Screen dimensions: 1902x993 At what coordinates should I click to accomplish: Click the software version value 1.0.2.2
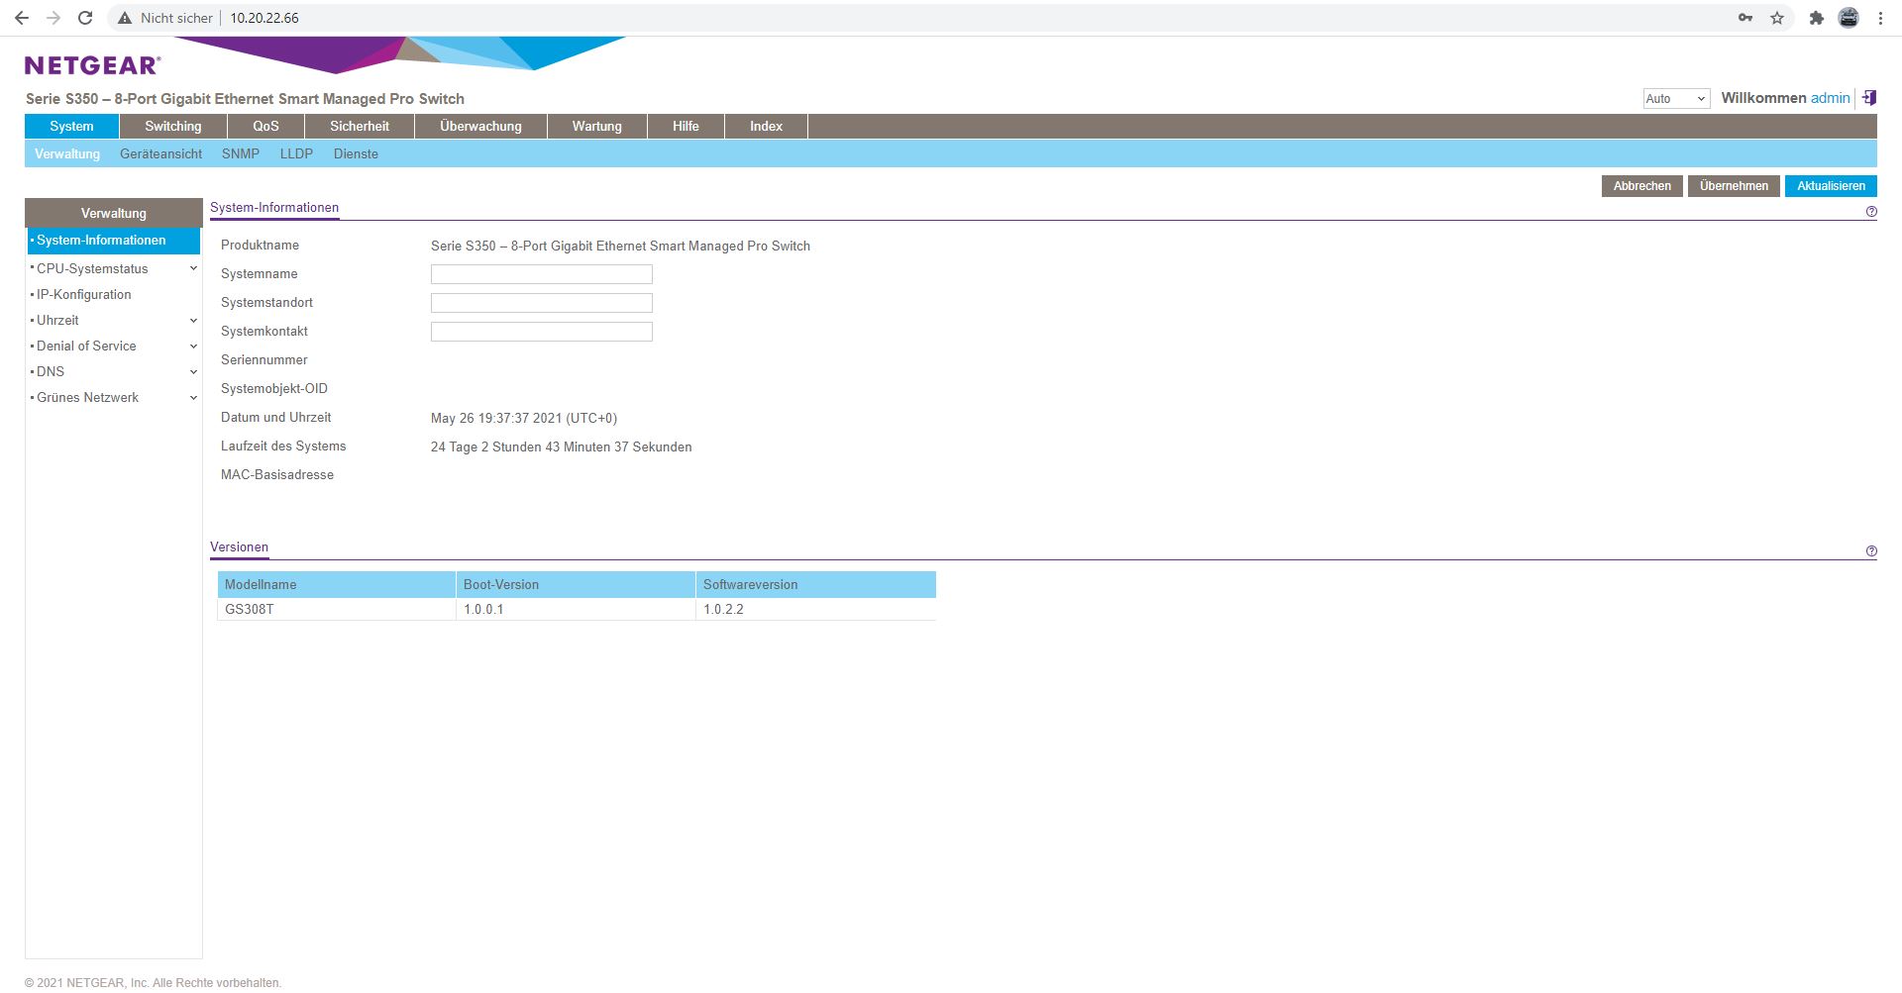(723, 610)
